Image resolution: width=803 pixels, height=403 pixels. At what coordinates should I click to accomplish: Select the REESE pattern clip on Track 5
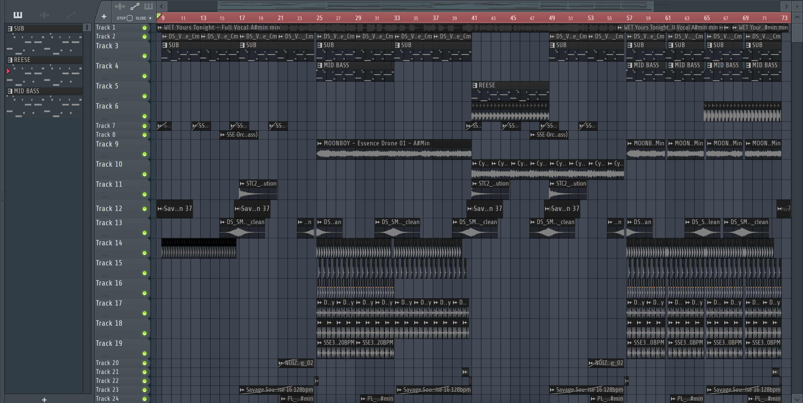[510, 91]
